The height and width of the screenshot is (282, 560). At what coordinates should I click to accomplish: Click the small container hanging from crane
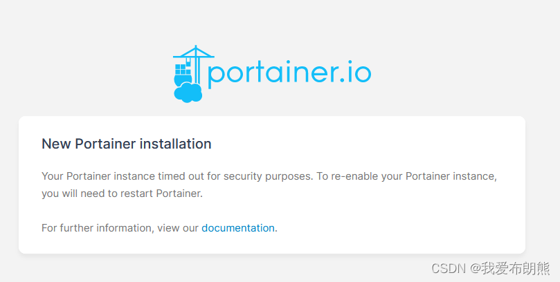(x=188, y=62)
